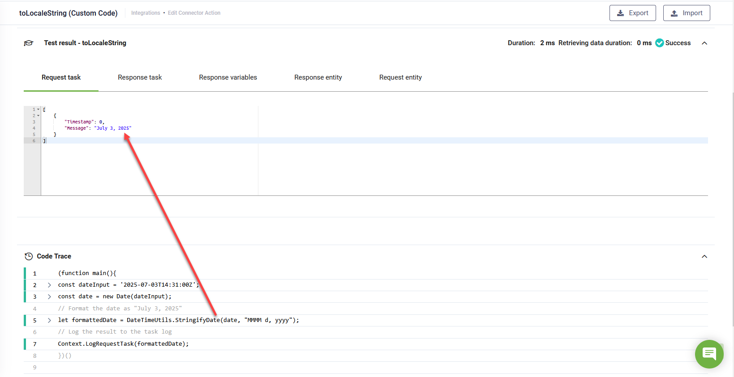Click the (function main(){ code line
The height and width of the screenshot is (377, 734).
click(x=87, y=273)
